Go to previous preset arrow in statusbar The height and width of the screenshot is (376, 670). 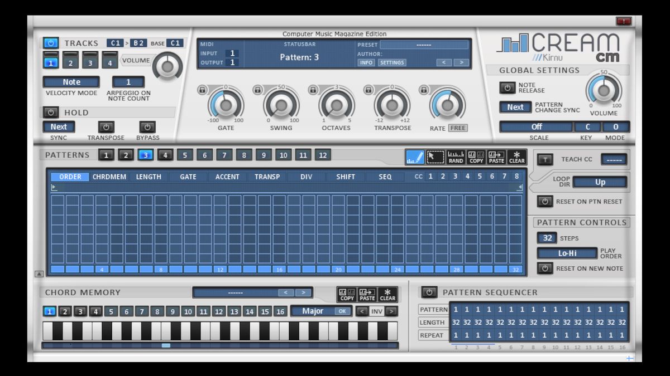[x=444, y=62]
